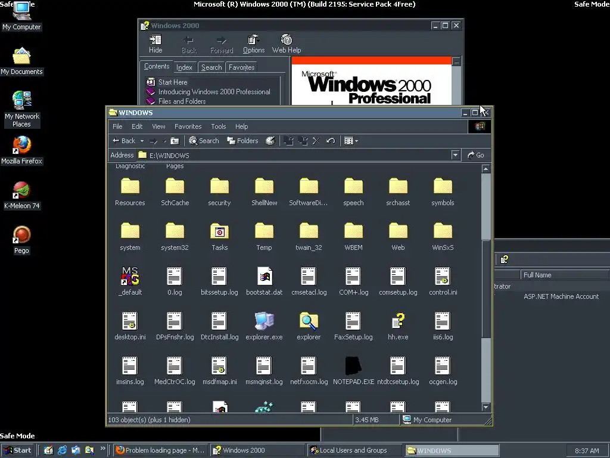Viewport: 610px width, 458px height.
Task: Click scroll up arrow in file list
Action: tap(485, 169)
